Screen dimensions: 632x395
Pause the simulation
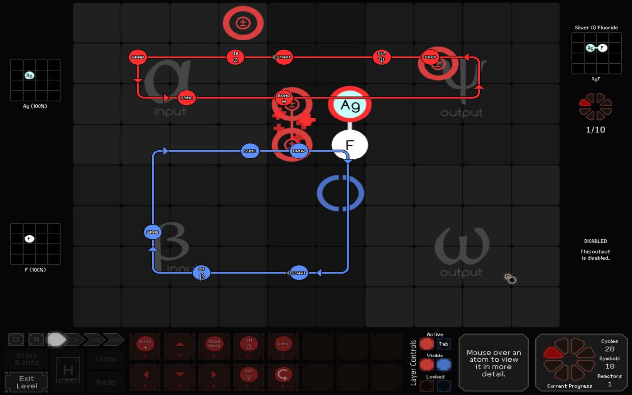(x=36, y=339)
